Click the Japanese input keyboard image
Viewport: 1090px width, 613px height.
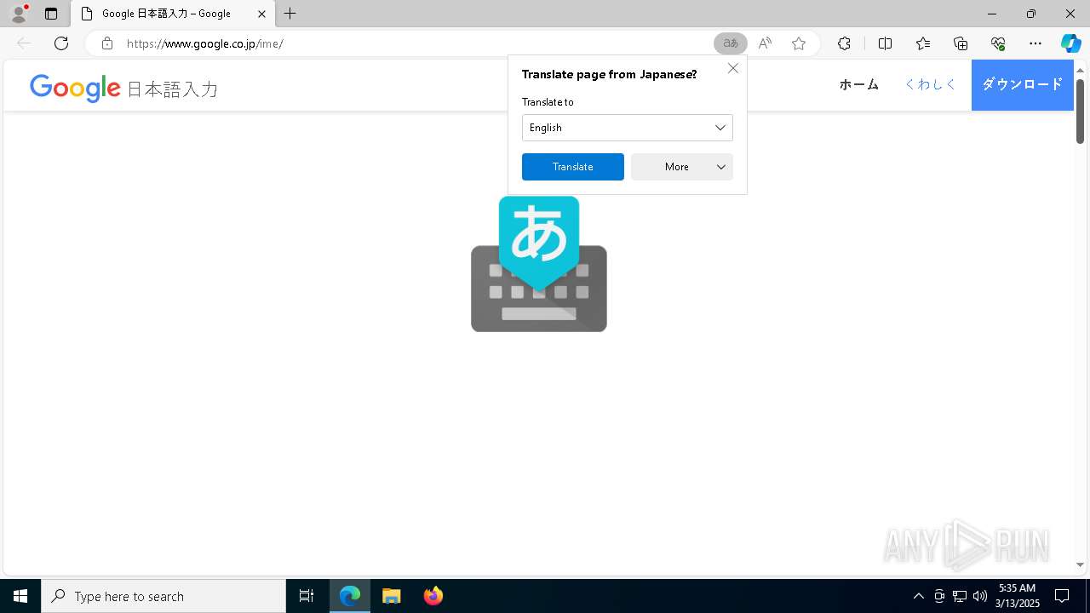click(539, 264)
